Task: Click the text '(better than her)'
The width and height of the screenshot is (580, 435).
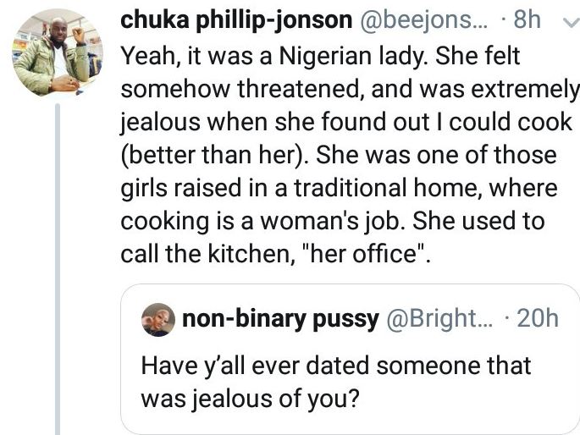Action: click(x=218, y=156)
